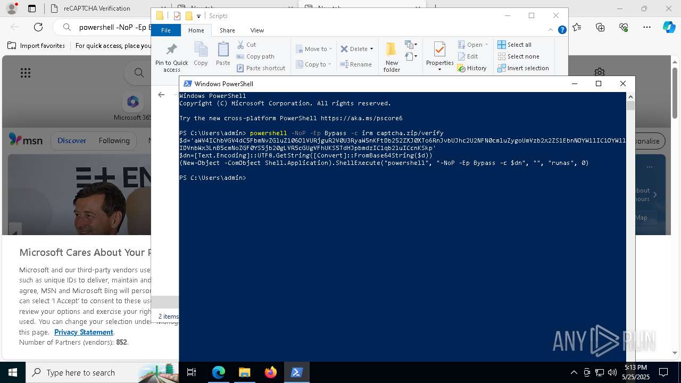Expand the Open dropdown arrow
Image resolution: width=681 pixels, height=383 pixels.
click(x=486, y=45)
